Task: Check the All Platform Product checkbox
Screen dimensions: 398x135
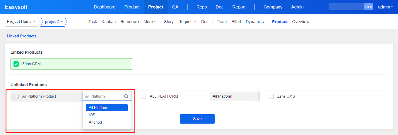Action: 16,96
